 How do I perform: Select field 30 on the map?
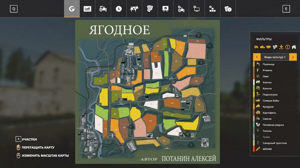tap(196, 51)
